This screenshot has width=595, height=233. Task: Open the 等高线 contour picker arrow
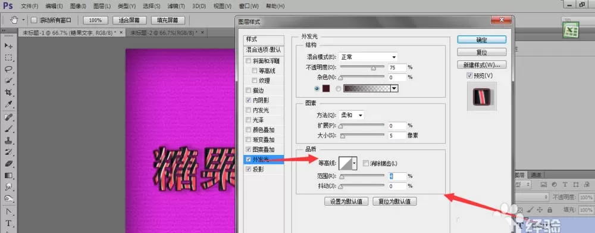(x=355, y=163)
